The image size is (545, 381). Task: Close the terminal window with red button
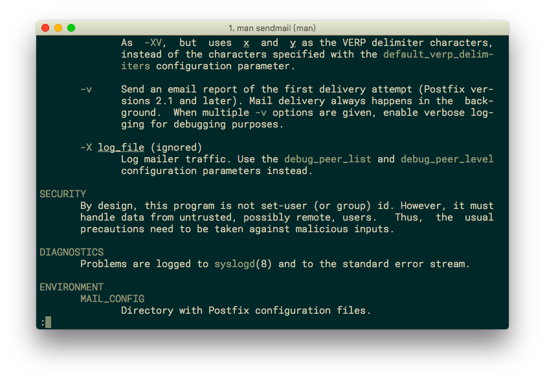click(45, 28)
